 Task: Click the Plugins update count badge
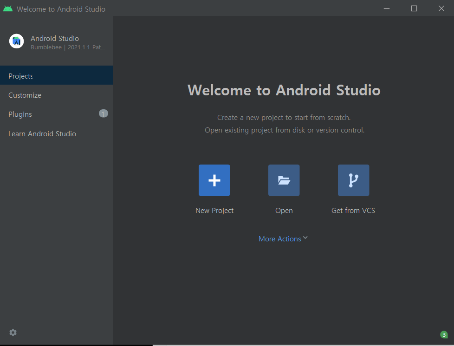pos(103,113)
